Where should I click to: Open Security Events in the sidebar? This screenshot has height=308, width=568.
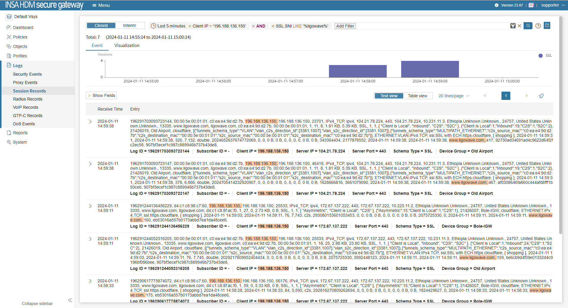click(x=27, y=74)
